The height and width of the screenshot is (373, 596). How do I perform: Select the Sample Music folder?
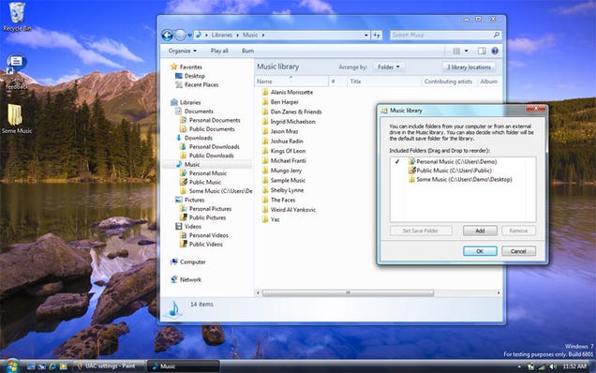pos(284,180)
